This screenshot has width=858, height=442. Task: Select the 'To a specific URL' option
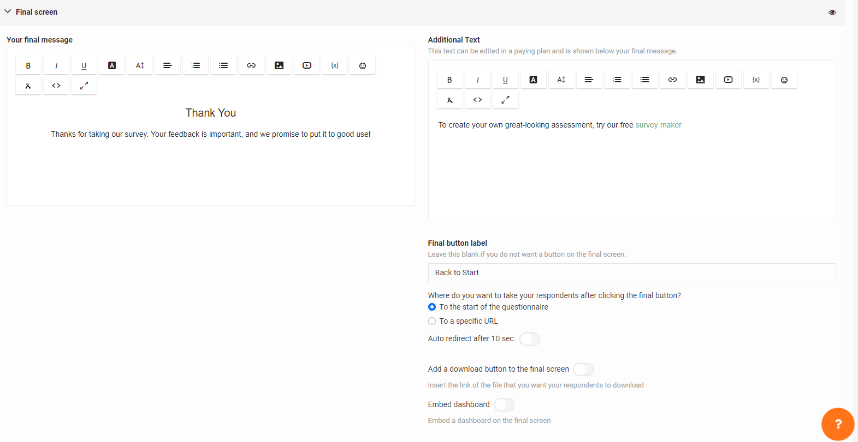432,321
